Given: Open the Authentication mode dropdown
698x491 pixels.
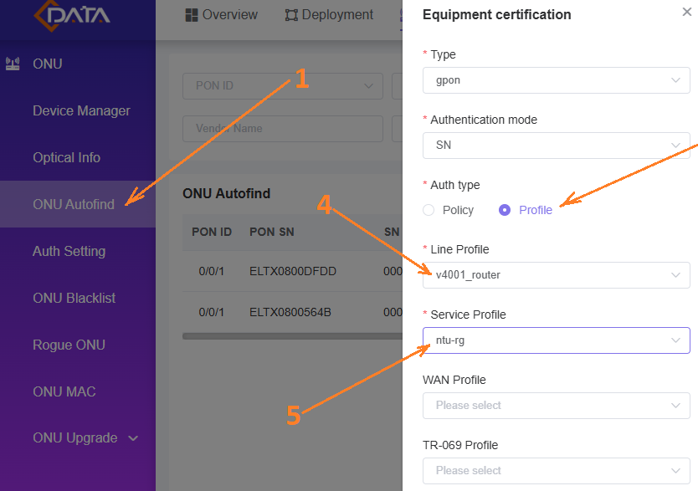Looking at the screenshot, I should click(557, 145).
